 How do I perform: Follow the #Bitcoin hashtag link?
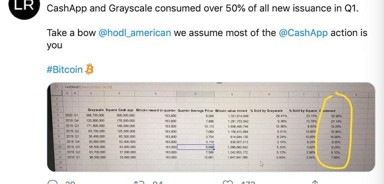coord(64,69)
